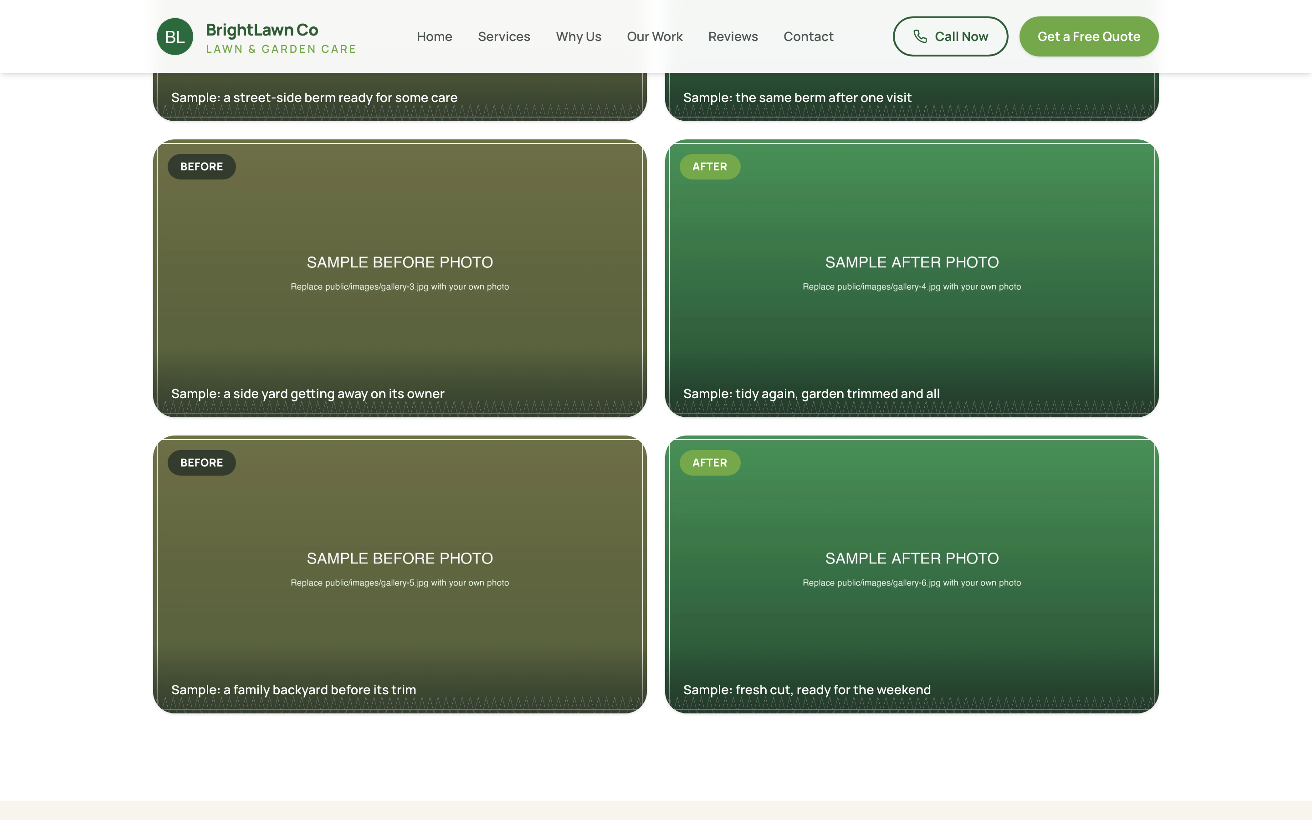This screenshot has width=1312, height=820.
Task: Open the Services nav link
Action: [504, 36]
